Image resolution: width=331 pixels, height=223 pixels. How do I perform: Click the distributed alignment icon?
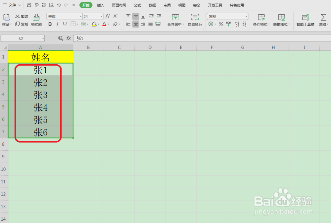(158, 24)
